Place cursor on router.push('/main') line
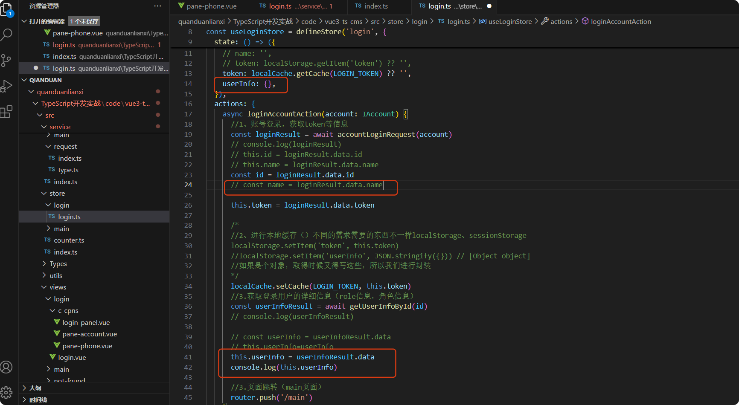This screenshot has width=739, height=405. coord(271,397)
